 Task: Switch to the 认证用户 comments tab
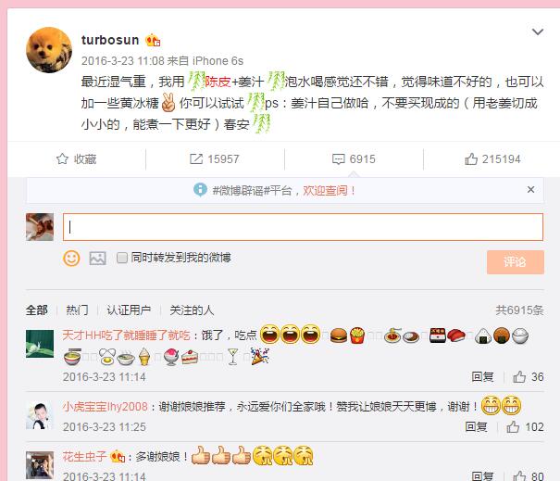pyautogui.click(x=129, y=310)
